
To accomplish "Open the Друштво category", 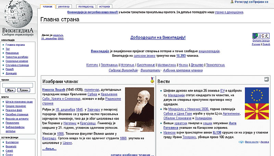I will click(x=197, y=65).
